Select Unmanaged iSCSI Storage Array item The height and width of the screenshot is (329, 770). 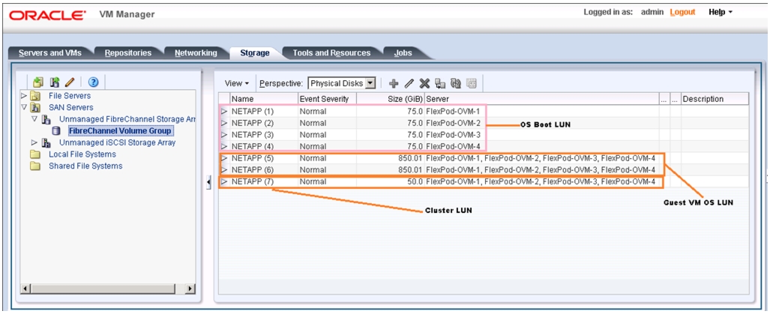[118, 143]
